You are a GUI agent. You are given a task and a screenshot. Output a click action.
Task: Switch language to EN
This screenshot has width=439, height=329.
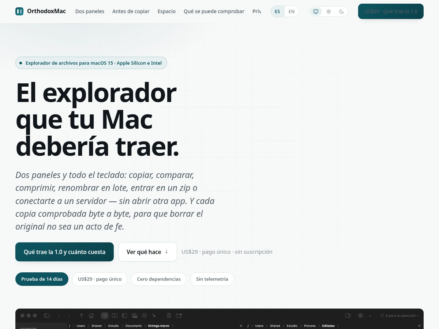pos(292,12)
